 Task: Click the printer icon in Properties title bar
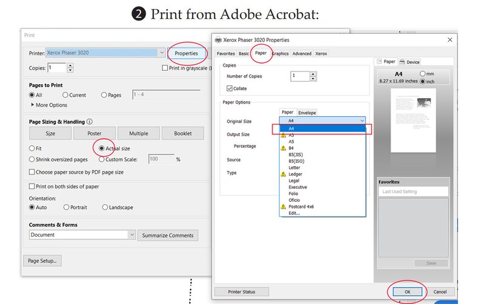coord(218,40)
